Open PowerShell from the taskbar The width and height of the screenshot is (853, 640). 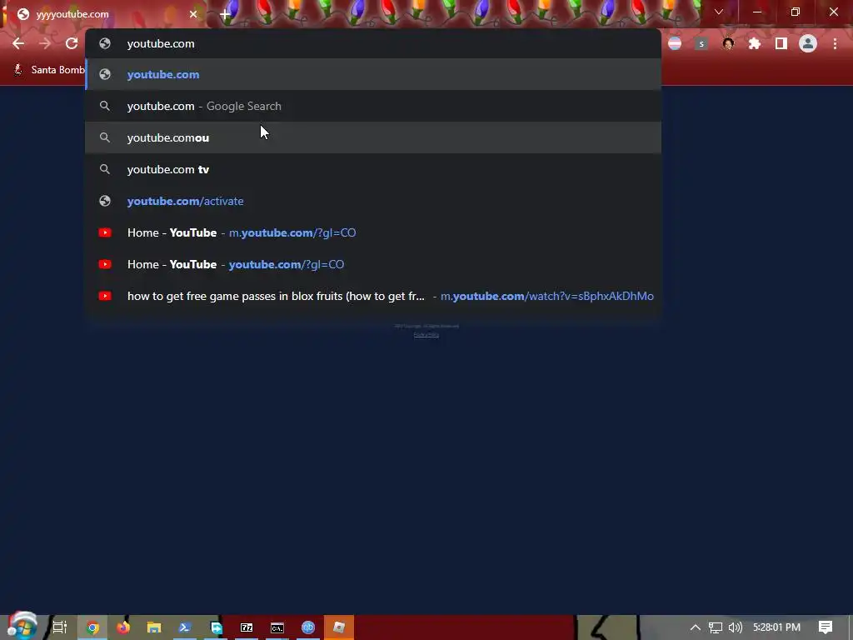click(x=184, y=627)
